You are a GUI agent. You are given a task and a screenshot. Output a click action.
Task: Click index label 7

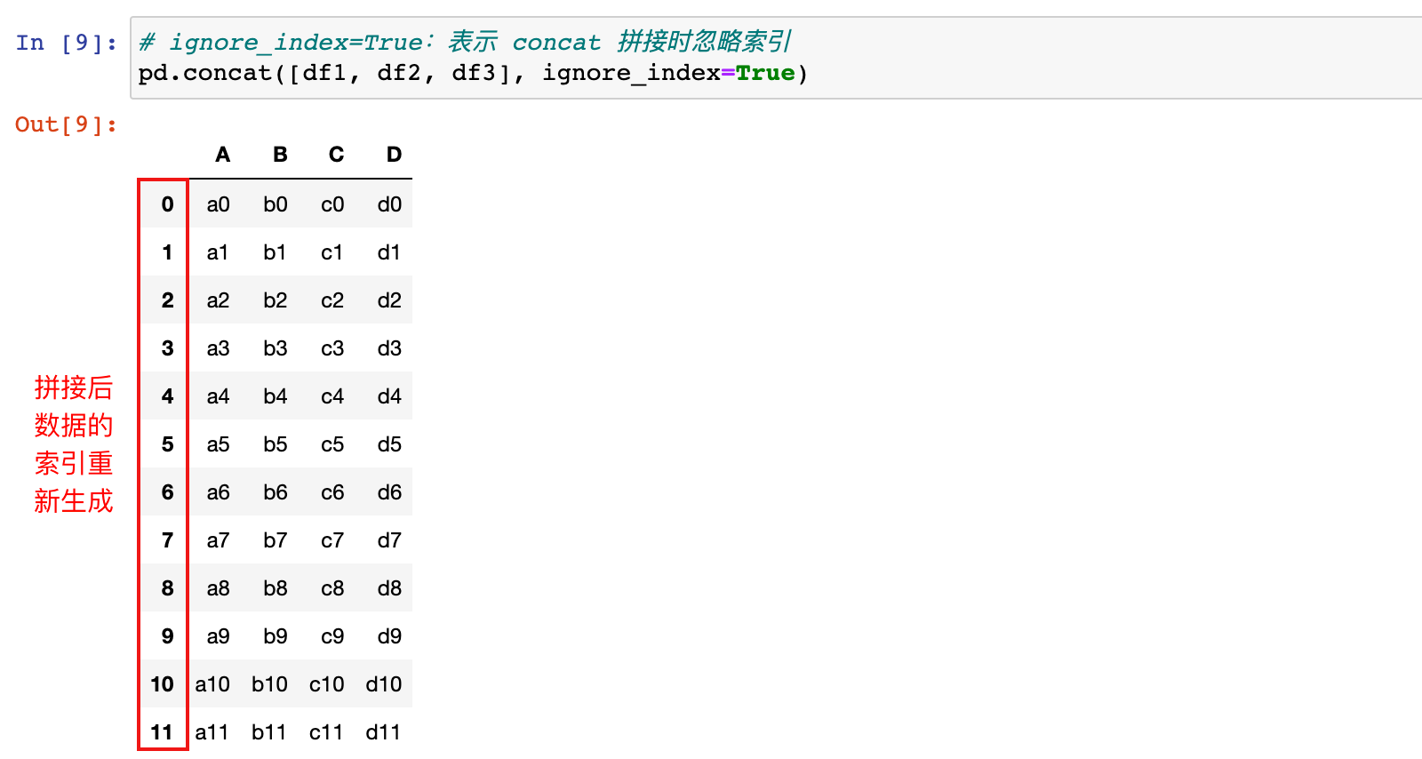point(167,540)
